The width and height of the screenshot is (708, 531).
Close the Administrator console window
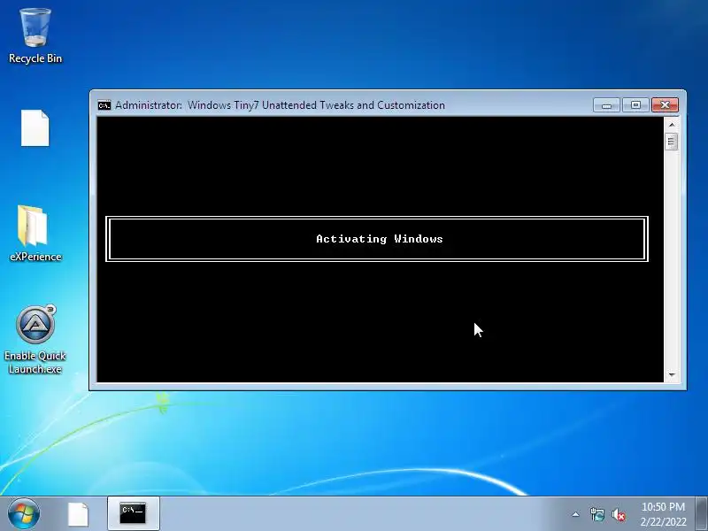(x=665, y=104)
